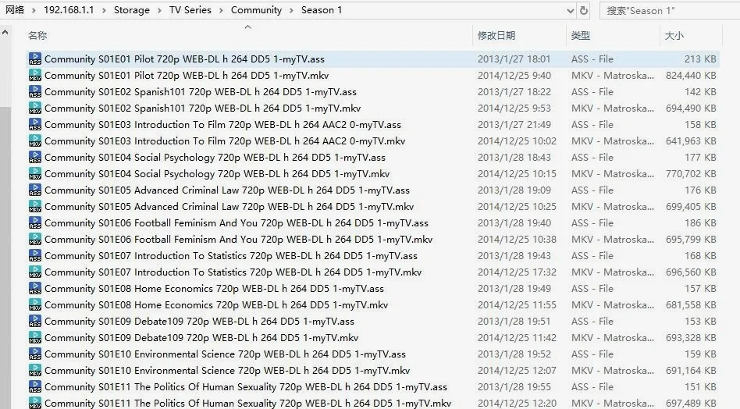
Task: Select S01E10 Environmental Science .mkv file name
Action: (x=227, y=370)
